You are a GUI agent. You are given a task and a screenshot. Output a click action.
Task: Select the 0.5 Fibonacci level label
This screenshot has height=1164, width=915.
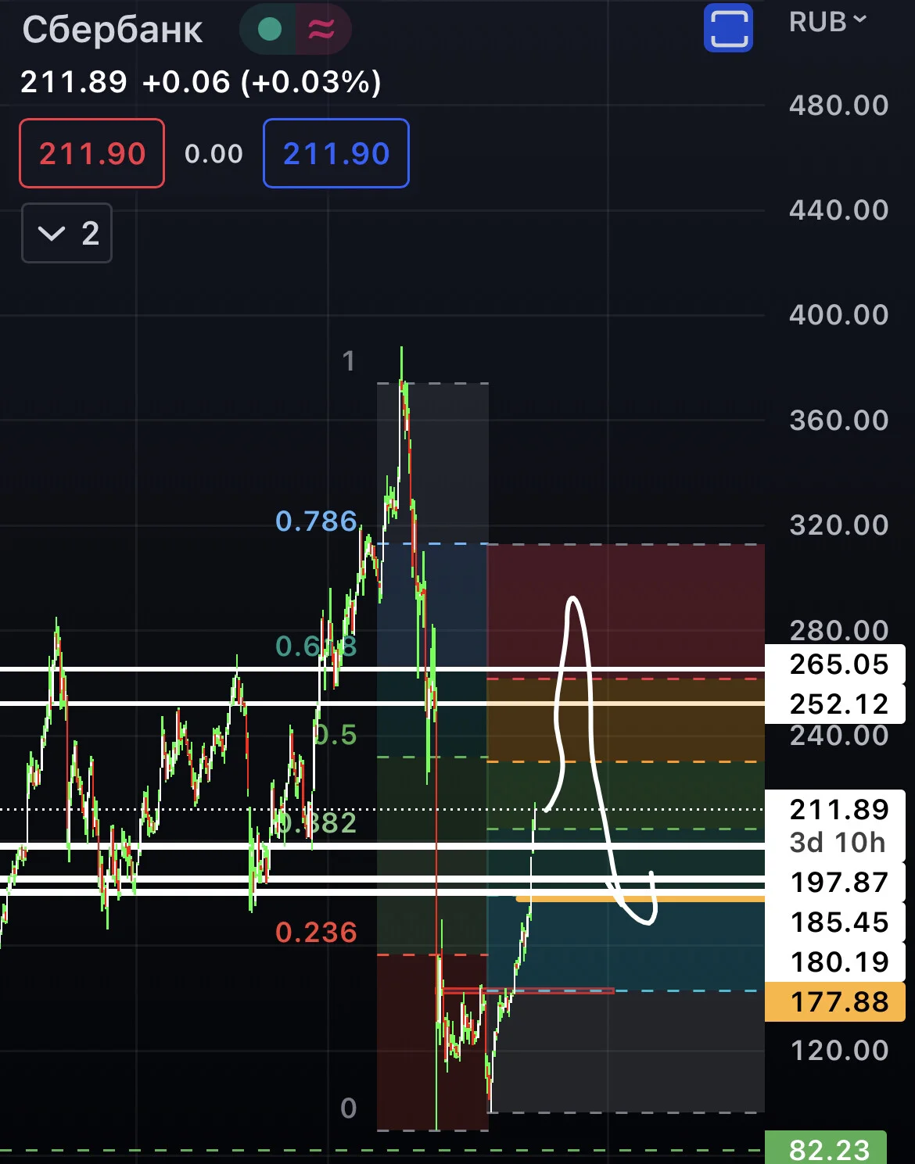coord(335,735)
